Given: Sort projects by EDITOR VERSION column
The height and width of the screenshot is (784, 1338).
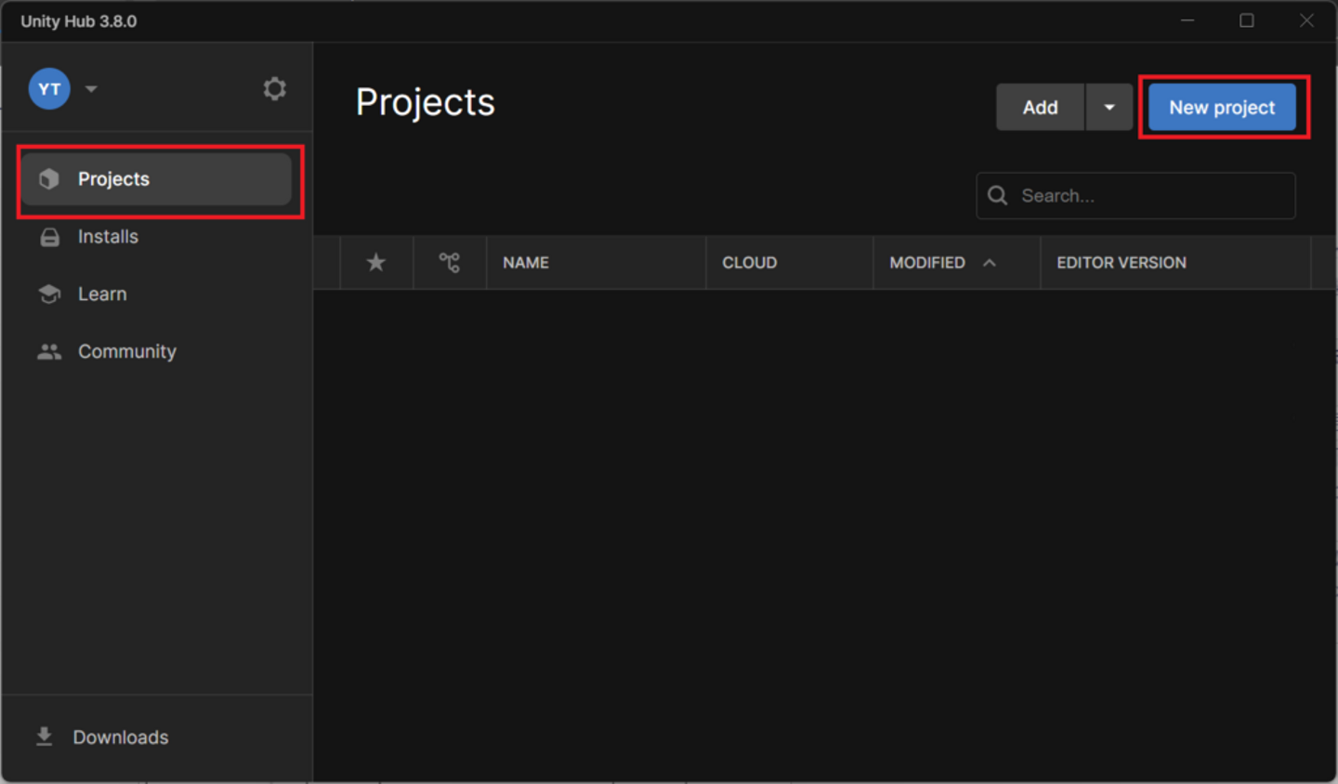Looking at the screenshot, I should [x=1122, y=263].
